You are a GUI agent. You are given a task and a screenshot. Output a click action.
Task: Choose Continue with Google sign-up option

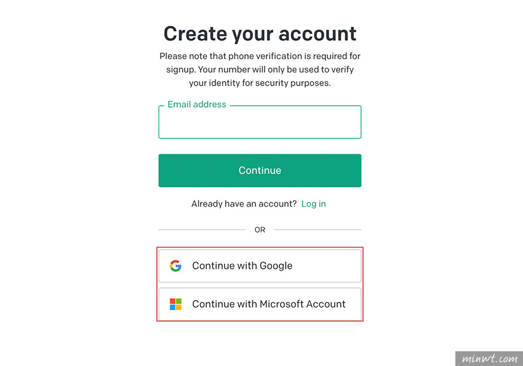(x=260, y=266)
